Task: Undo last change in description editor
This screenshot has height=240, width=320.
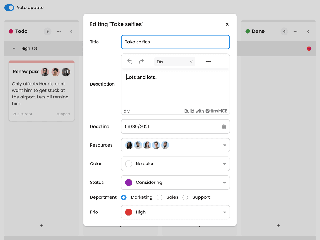Action: pyautogui.click(x=130, y=62)
